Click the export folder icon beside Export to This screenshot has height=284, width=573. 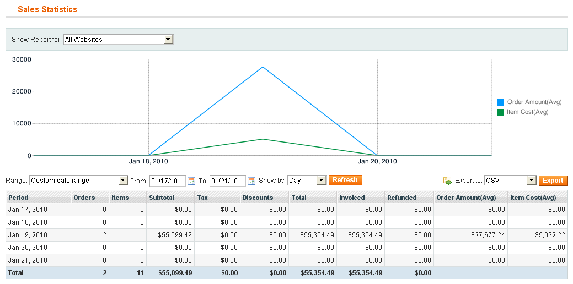click(447, 181)
